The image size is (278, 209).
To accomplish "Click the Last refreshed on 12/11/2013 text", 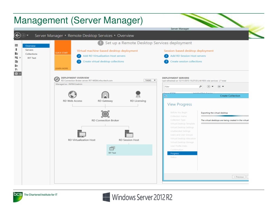I will (x=180, y=81).
